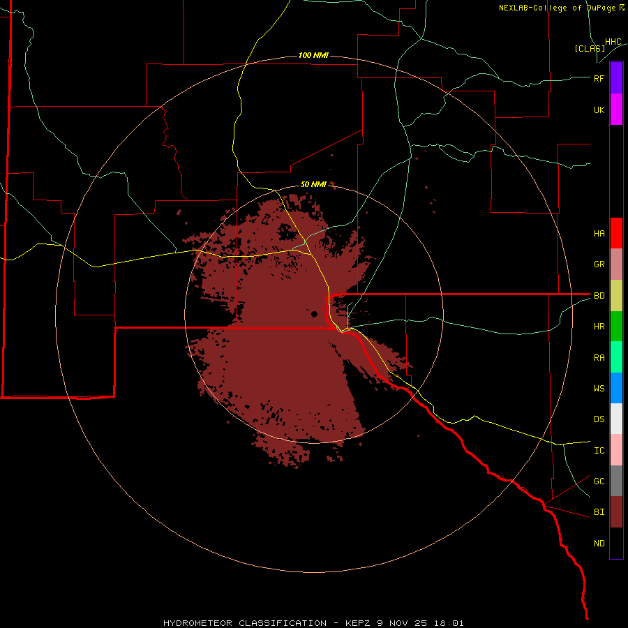Click the WS legend label
The width and height of the screenshot is (628, 628).
click(599, 388)
